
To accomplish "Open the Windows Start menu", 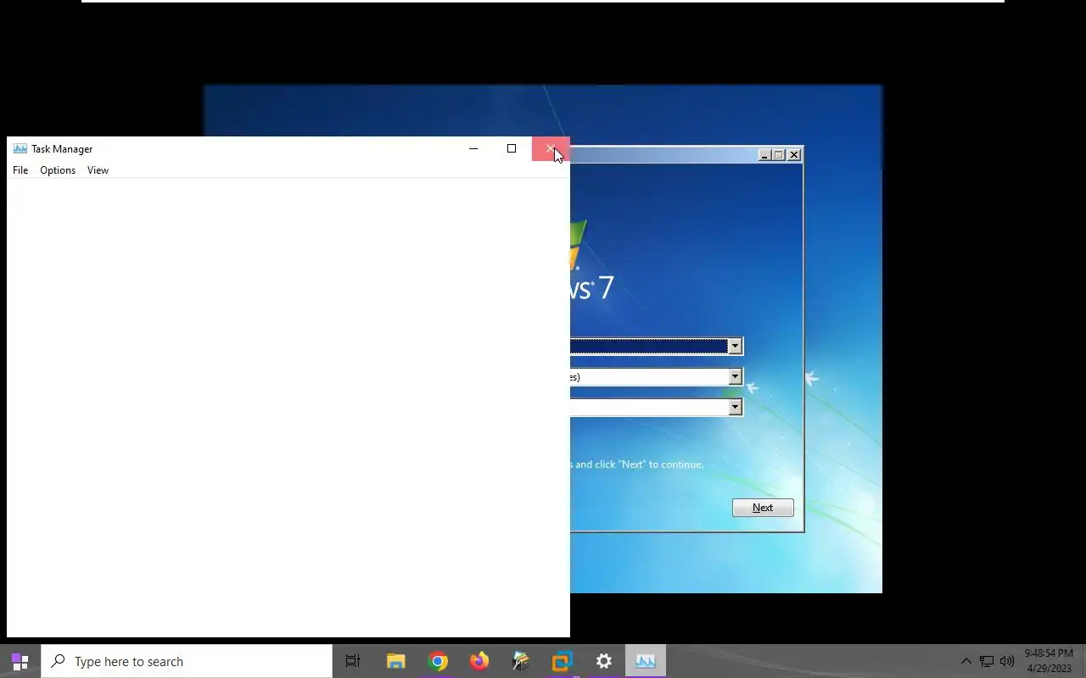I will pyautogui.click(x=20, y=661).
